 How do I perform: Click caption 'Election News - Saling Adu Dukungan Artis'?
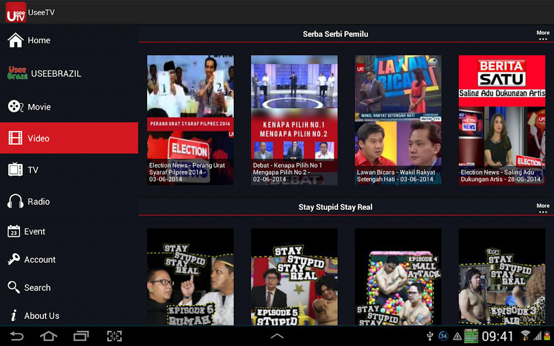point(500,176)
